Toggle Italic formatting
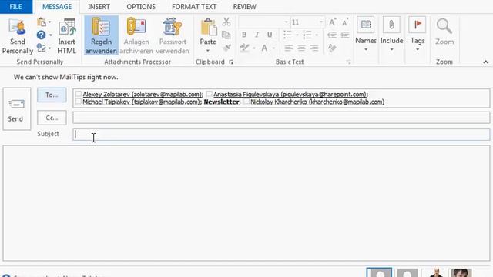 [257, 35]
